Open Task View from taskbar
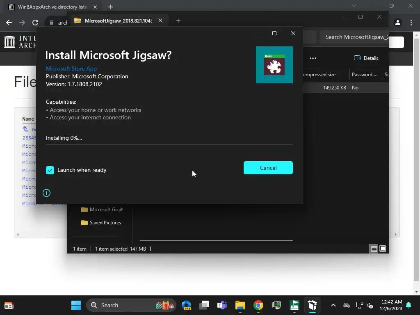 pos(204,305)
